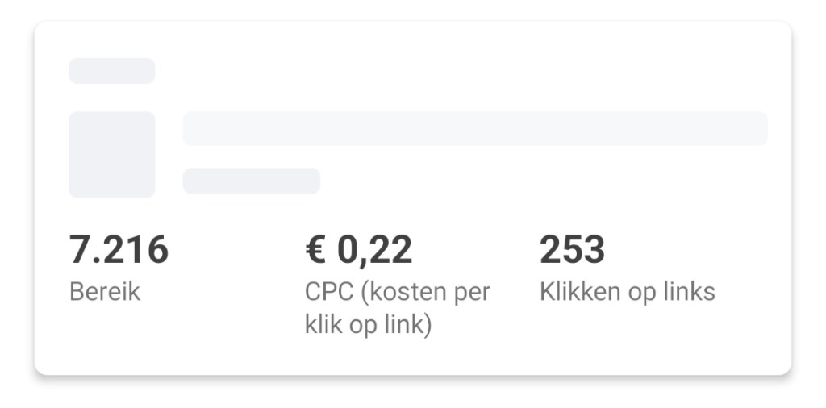
Task: Select the Klikken op links label
Action: (x=627, y=291)
